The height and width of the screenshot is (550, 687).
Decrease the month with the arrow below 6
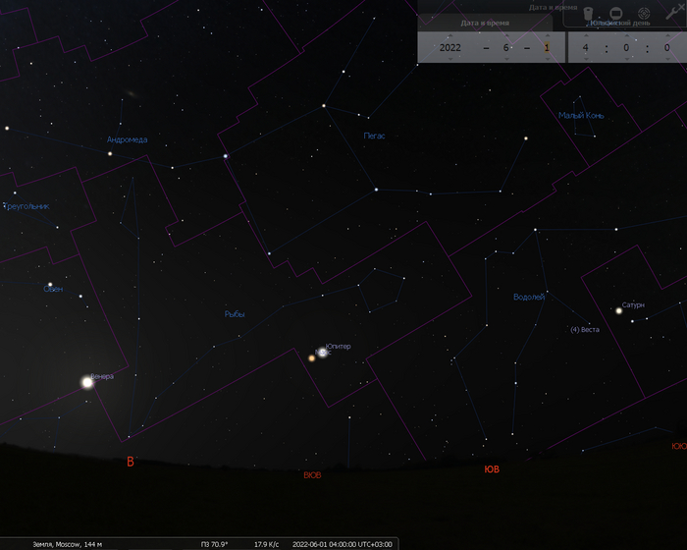506,59
